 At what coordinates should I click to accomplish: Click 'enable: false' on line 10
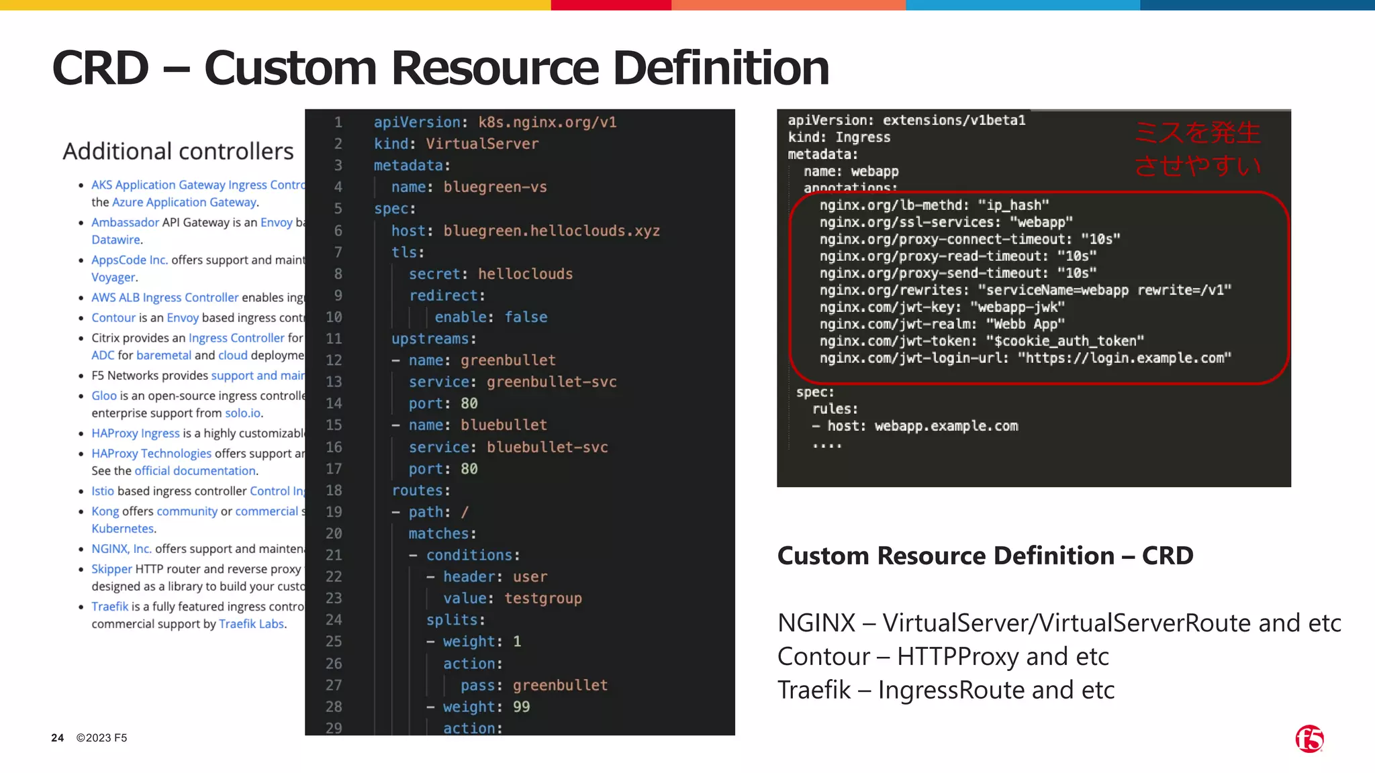(491, 317)
